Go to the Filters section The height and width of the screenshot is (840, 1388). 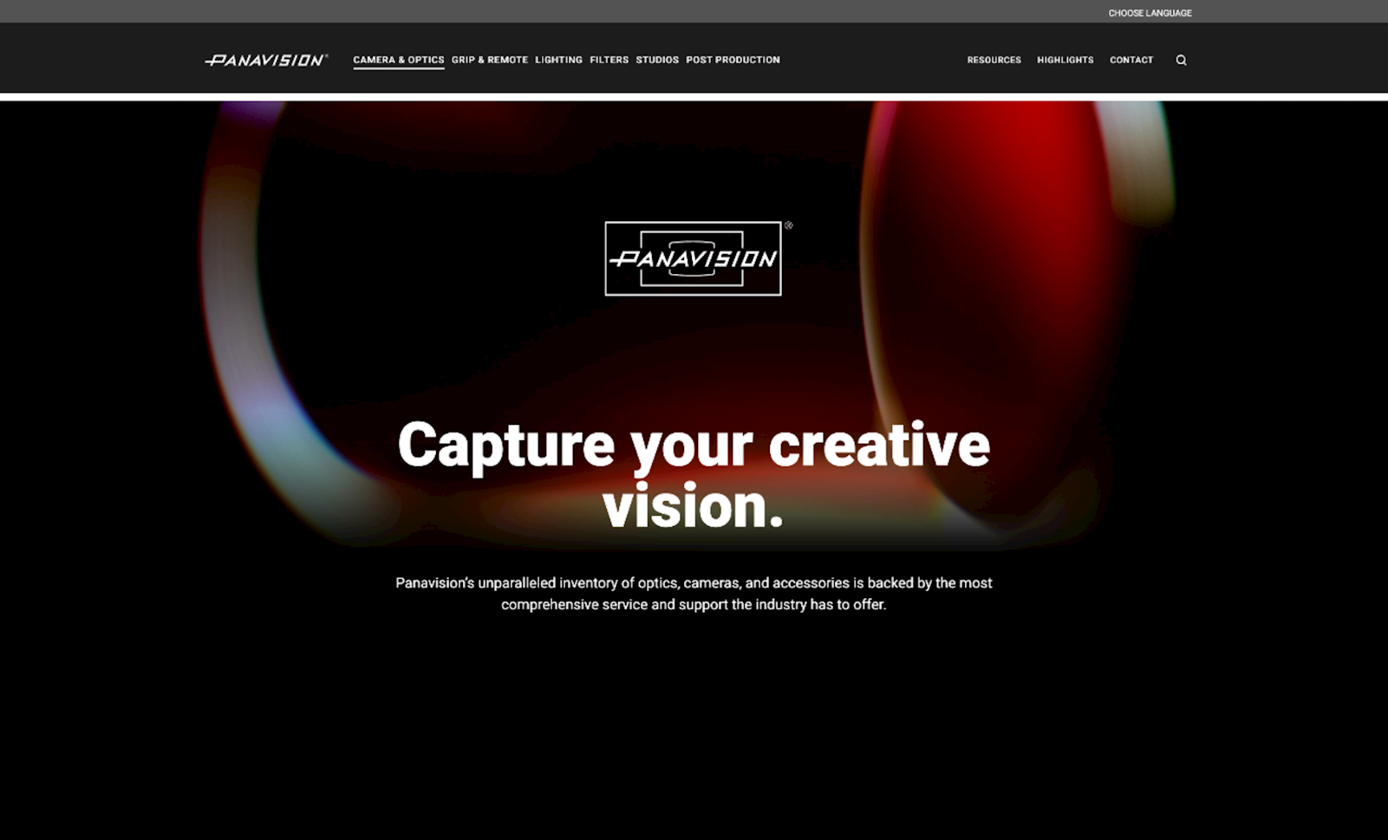point(609,60)
